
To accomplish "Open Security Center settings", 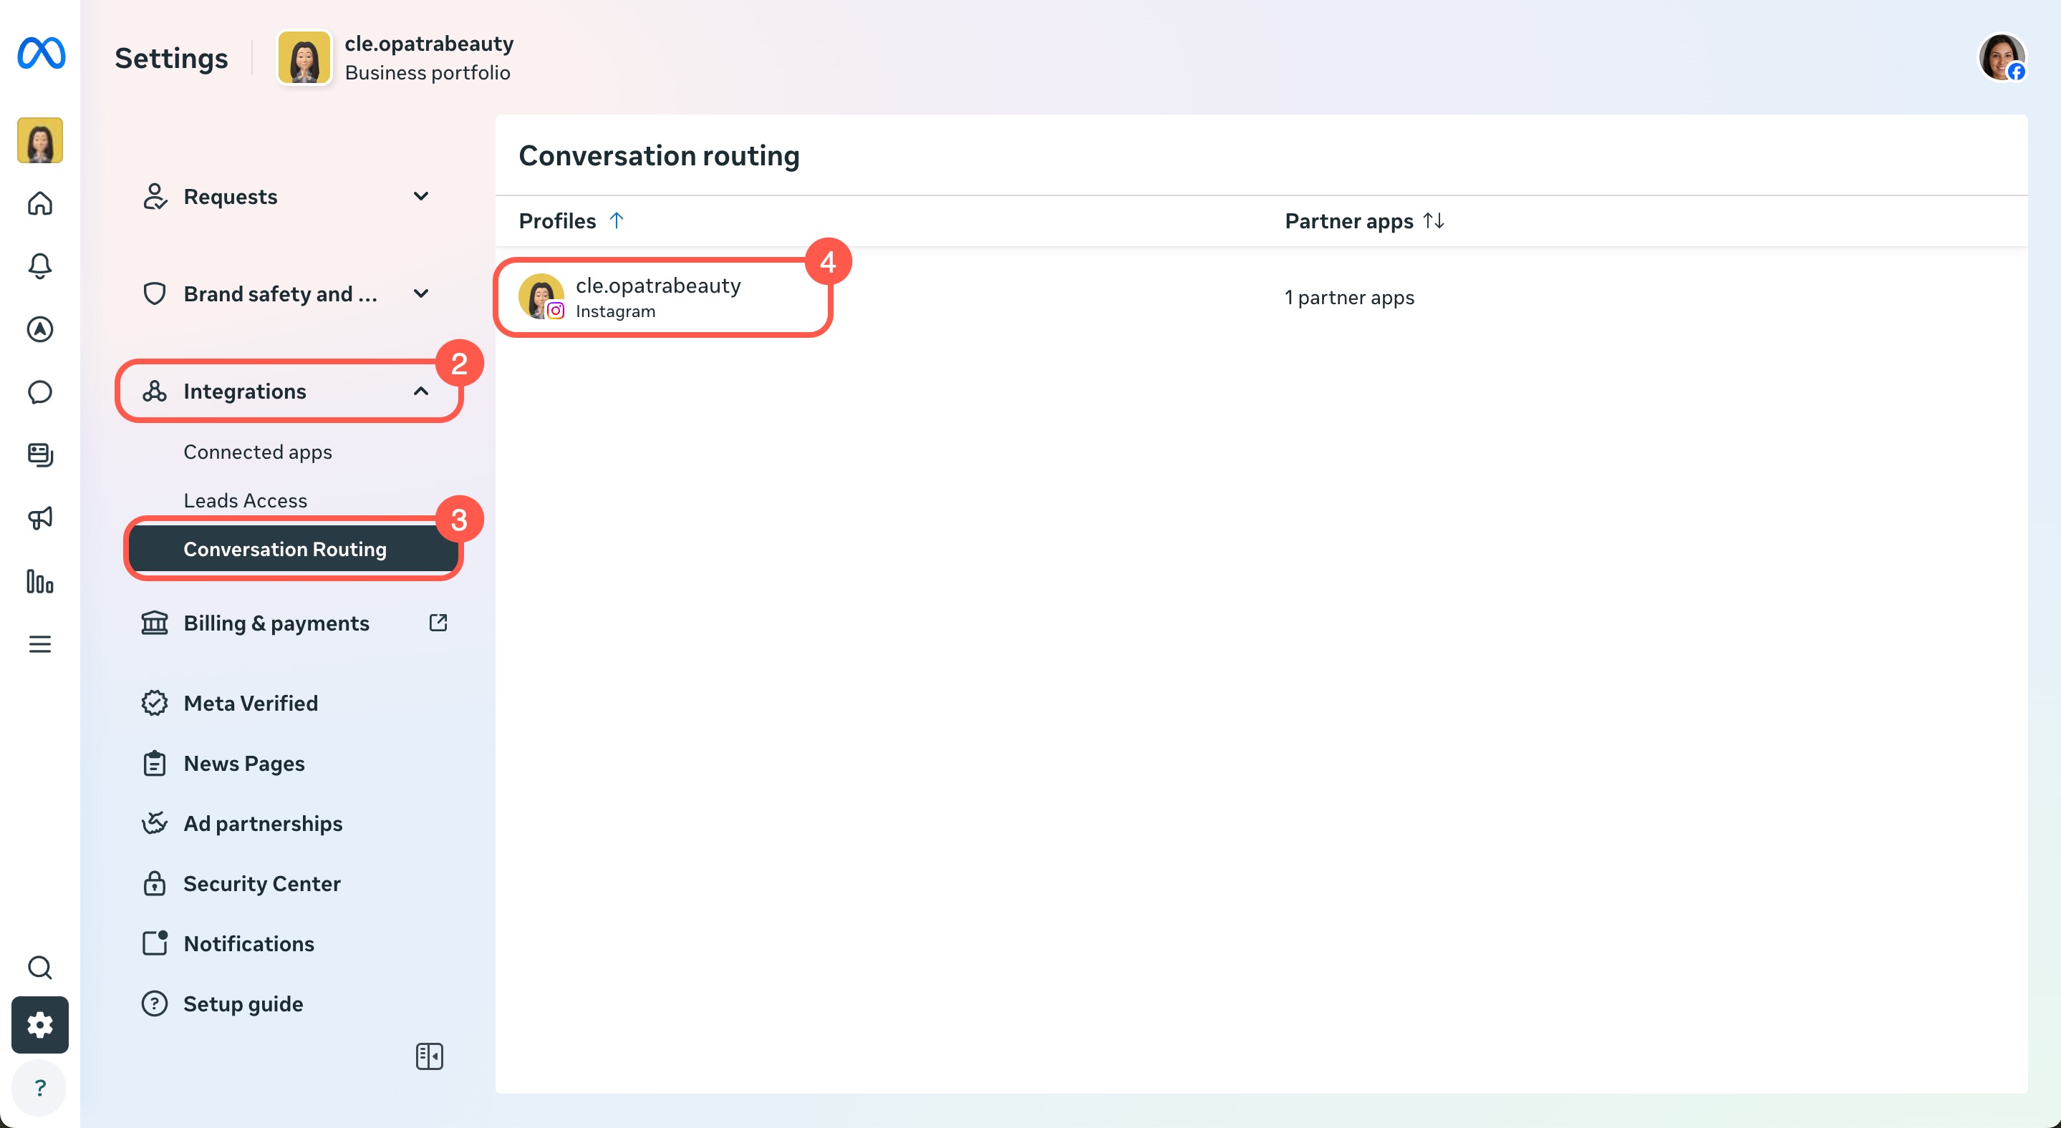I will [x=261, y=883].
